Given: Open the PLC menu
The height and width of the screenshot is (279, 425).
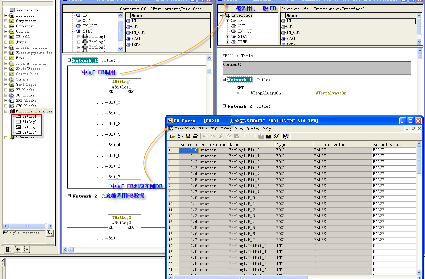Looking at the screenshot, I should 214,129.
